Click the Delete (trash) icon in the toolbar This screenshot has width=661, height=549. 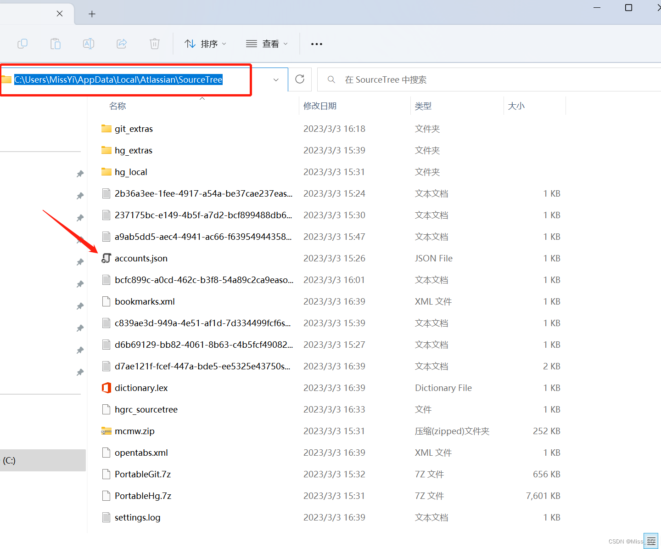(154, 44)
